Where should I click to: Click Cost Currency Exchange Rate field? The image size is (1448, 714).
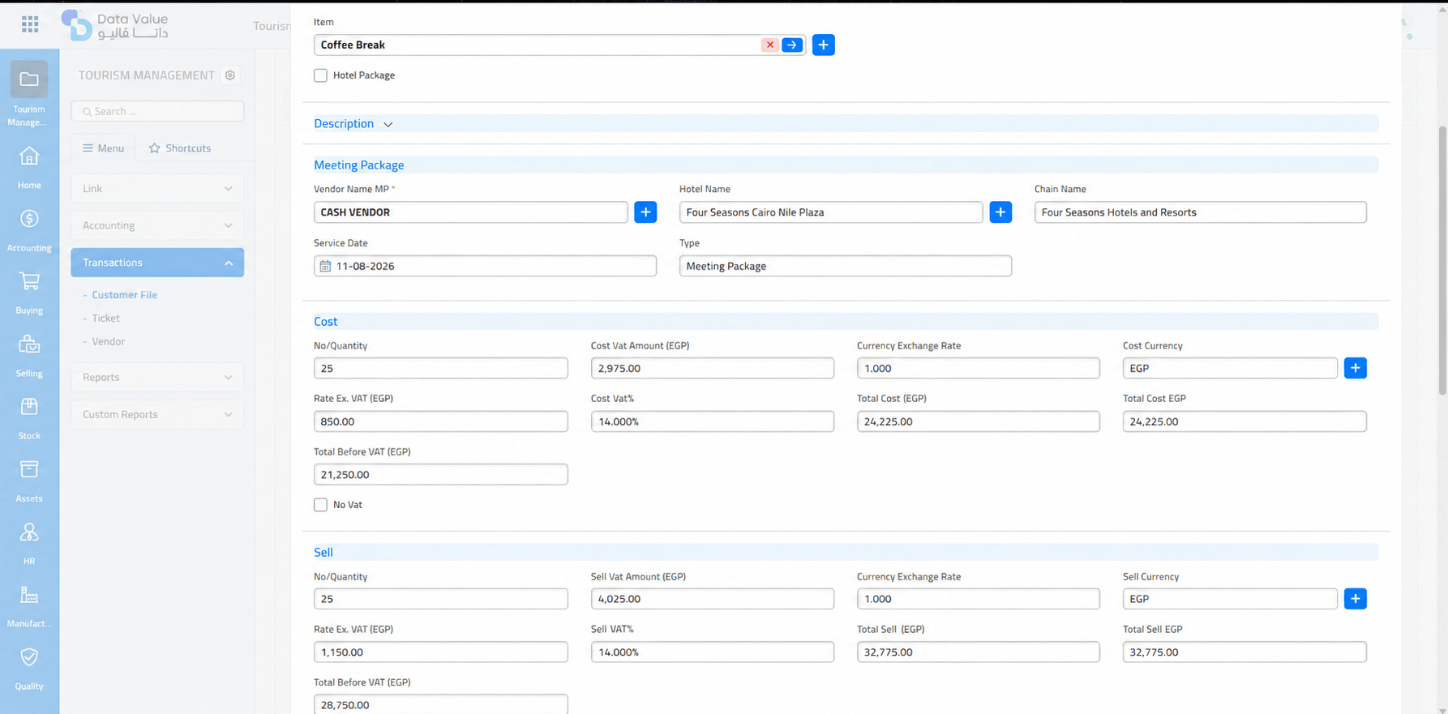pos(979,368)
